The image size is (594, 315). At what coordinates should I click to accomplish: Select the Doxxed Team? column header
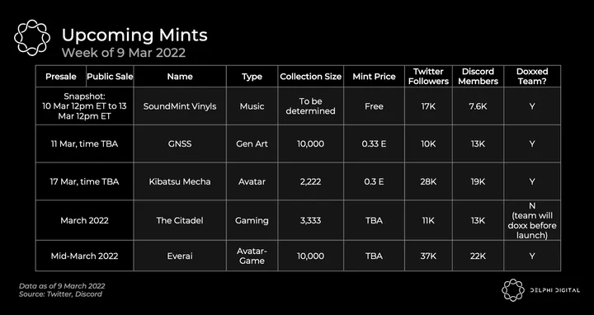[532, 77]
